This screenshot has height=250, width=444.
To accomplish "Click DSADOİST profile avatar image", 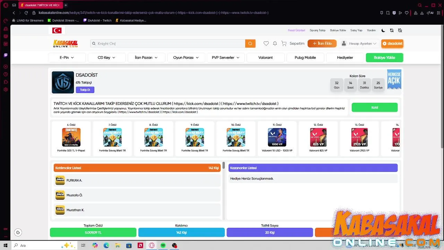I will point(63,82).
